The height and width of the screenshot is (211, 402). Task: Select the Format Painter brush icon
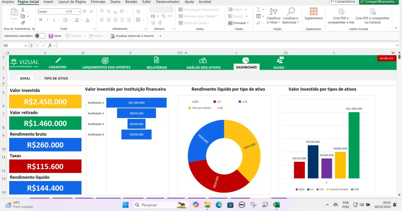23,23
